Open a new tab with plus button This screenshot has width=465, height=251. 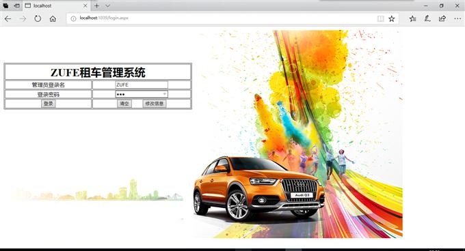pyautogui.click(x=96, y=5)
